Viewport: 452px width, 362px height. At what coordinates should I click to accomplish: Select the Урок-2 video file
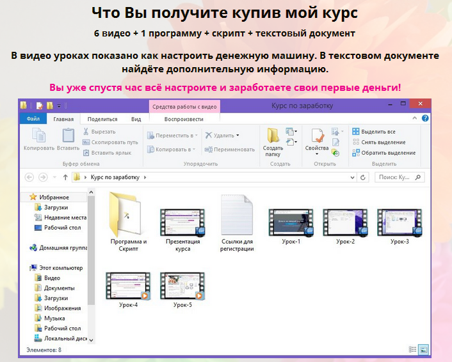click(x=345, y=226)
